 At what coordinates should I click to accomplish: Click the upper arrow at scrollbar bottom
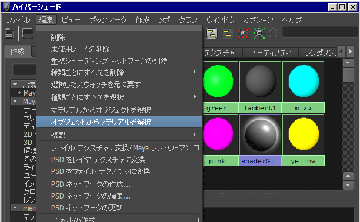[348, 176]
